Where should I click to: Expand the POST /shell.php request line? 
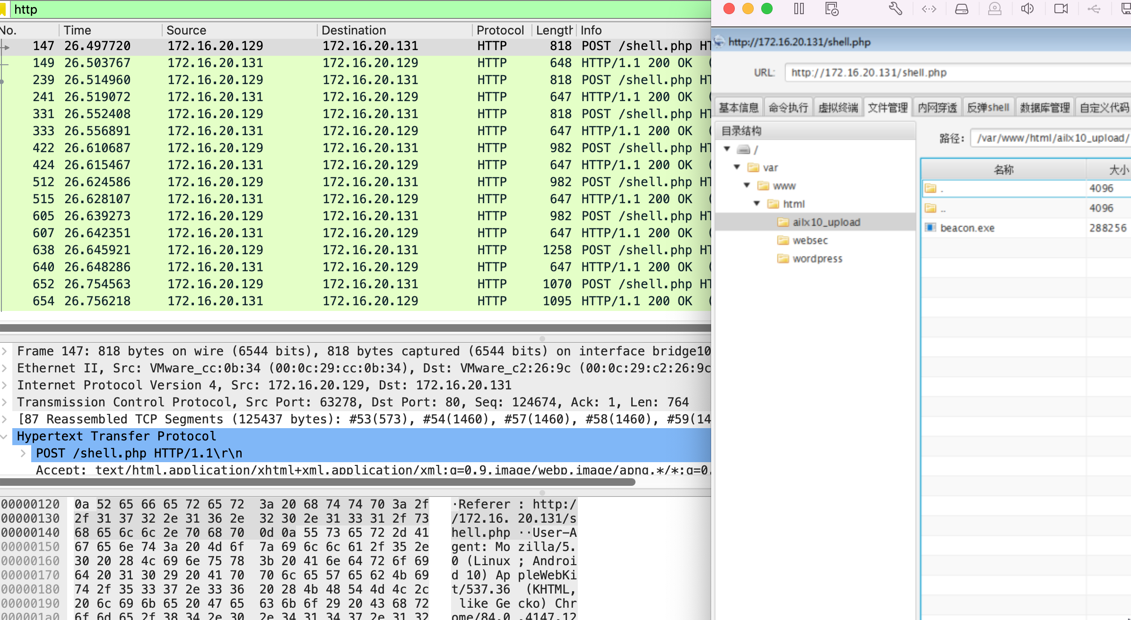coord(23,453)
